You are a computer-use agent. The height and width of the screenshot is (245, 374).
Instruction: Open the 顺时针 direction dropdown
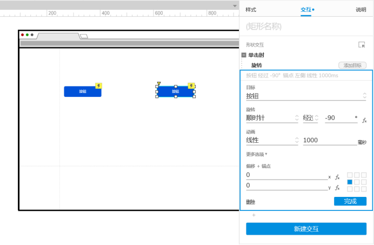272,118
